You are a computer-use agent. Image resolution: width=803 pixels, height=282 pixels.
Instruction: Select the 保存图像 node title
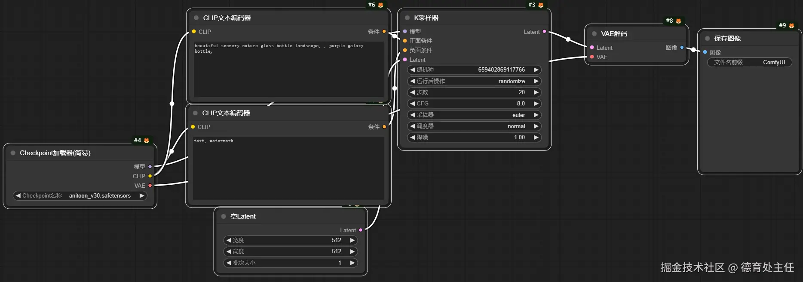727,39
